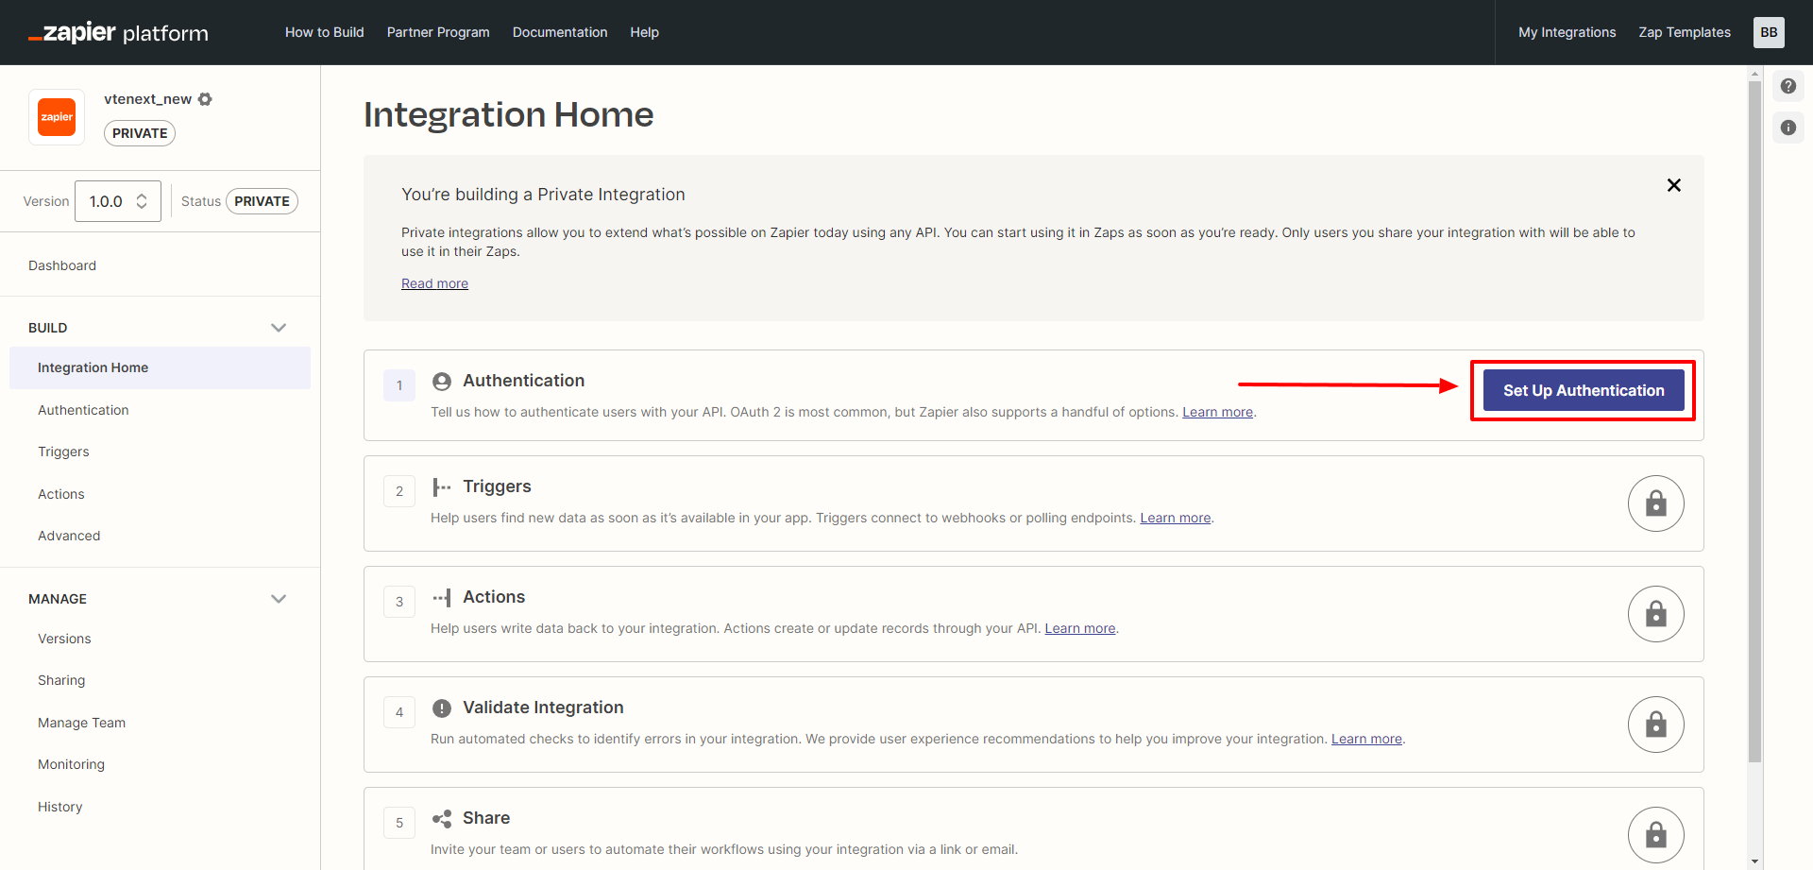This screenshot has width=1813, height=870.
Task: Click the lock icon on Validate Integration row
Action: pyautogui.click(x=1656, y=725)
